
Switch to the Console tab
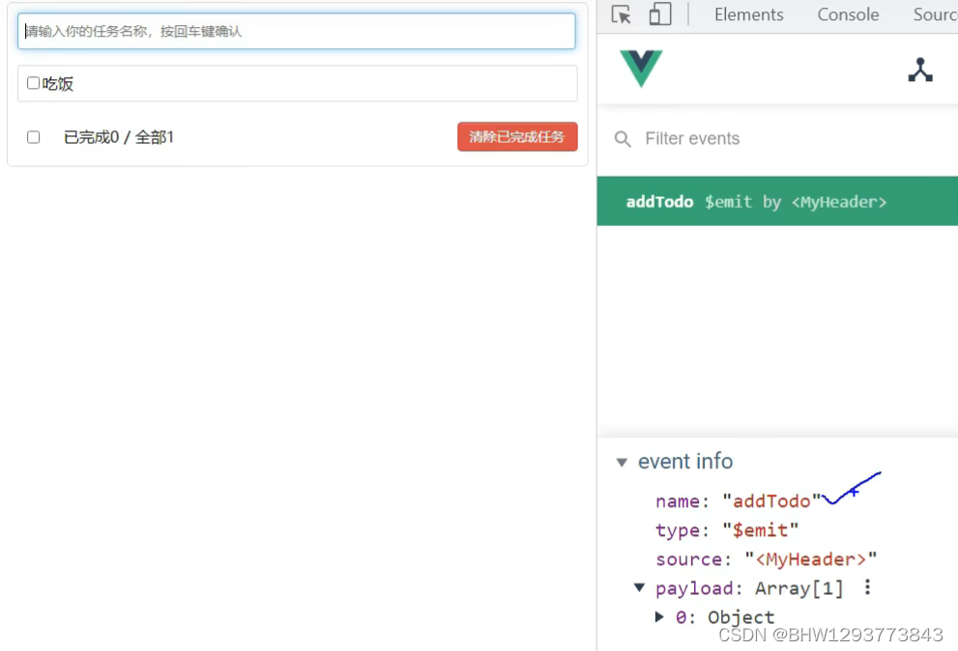(x=848, y=14)
